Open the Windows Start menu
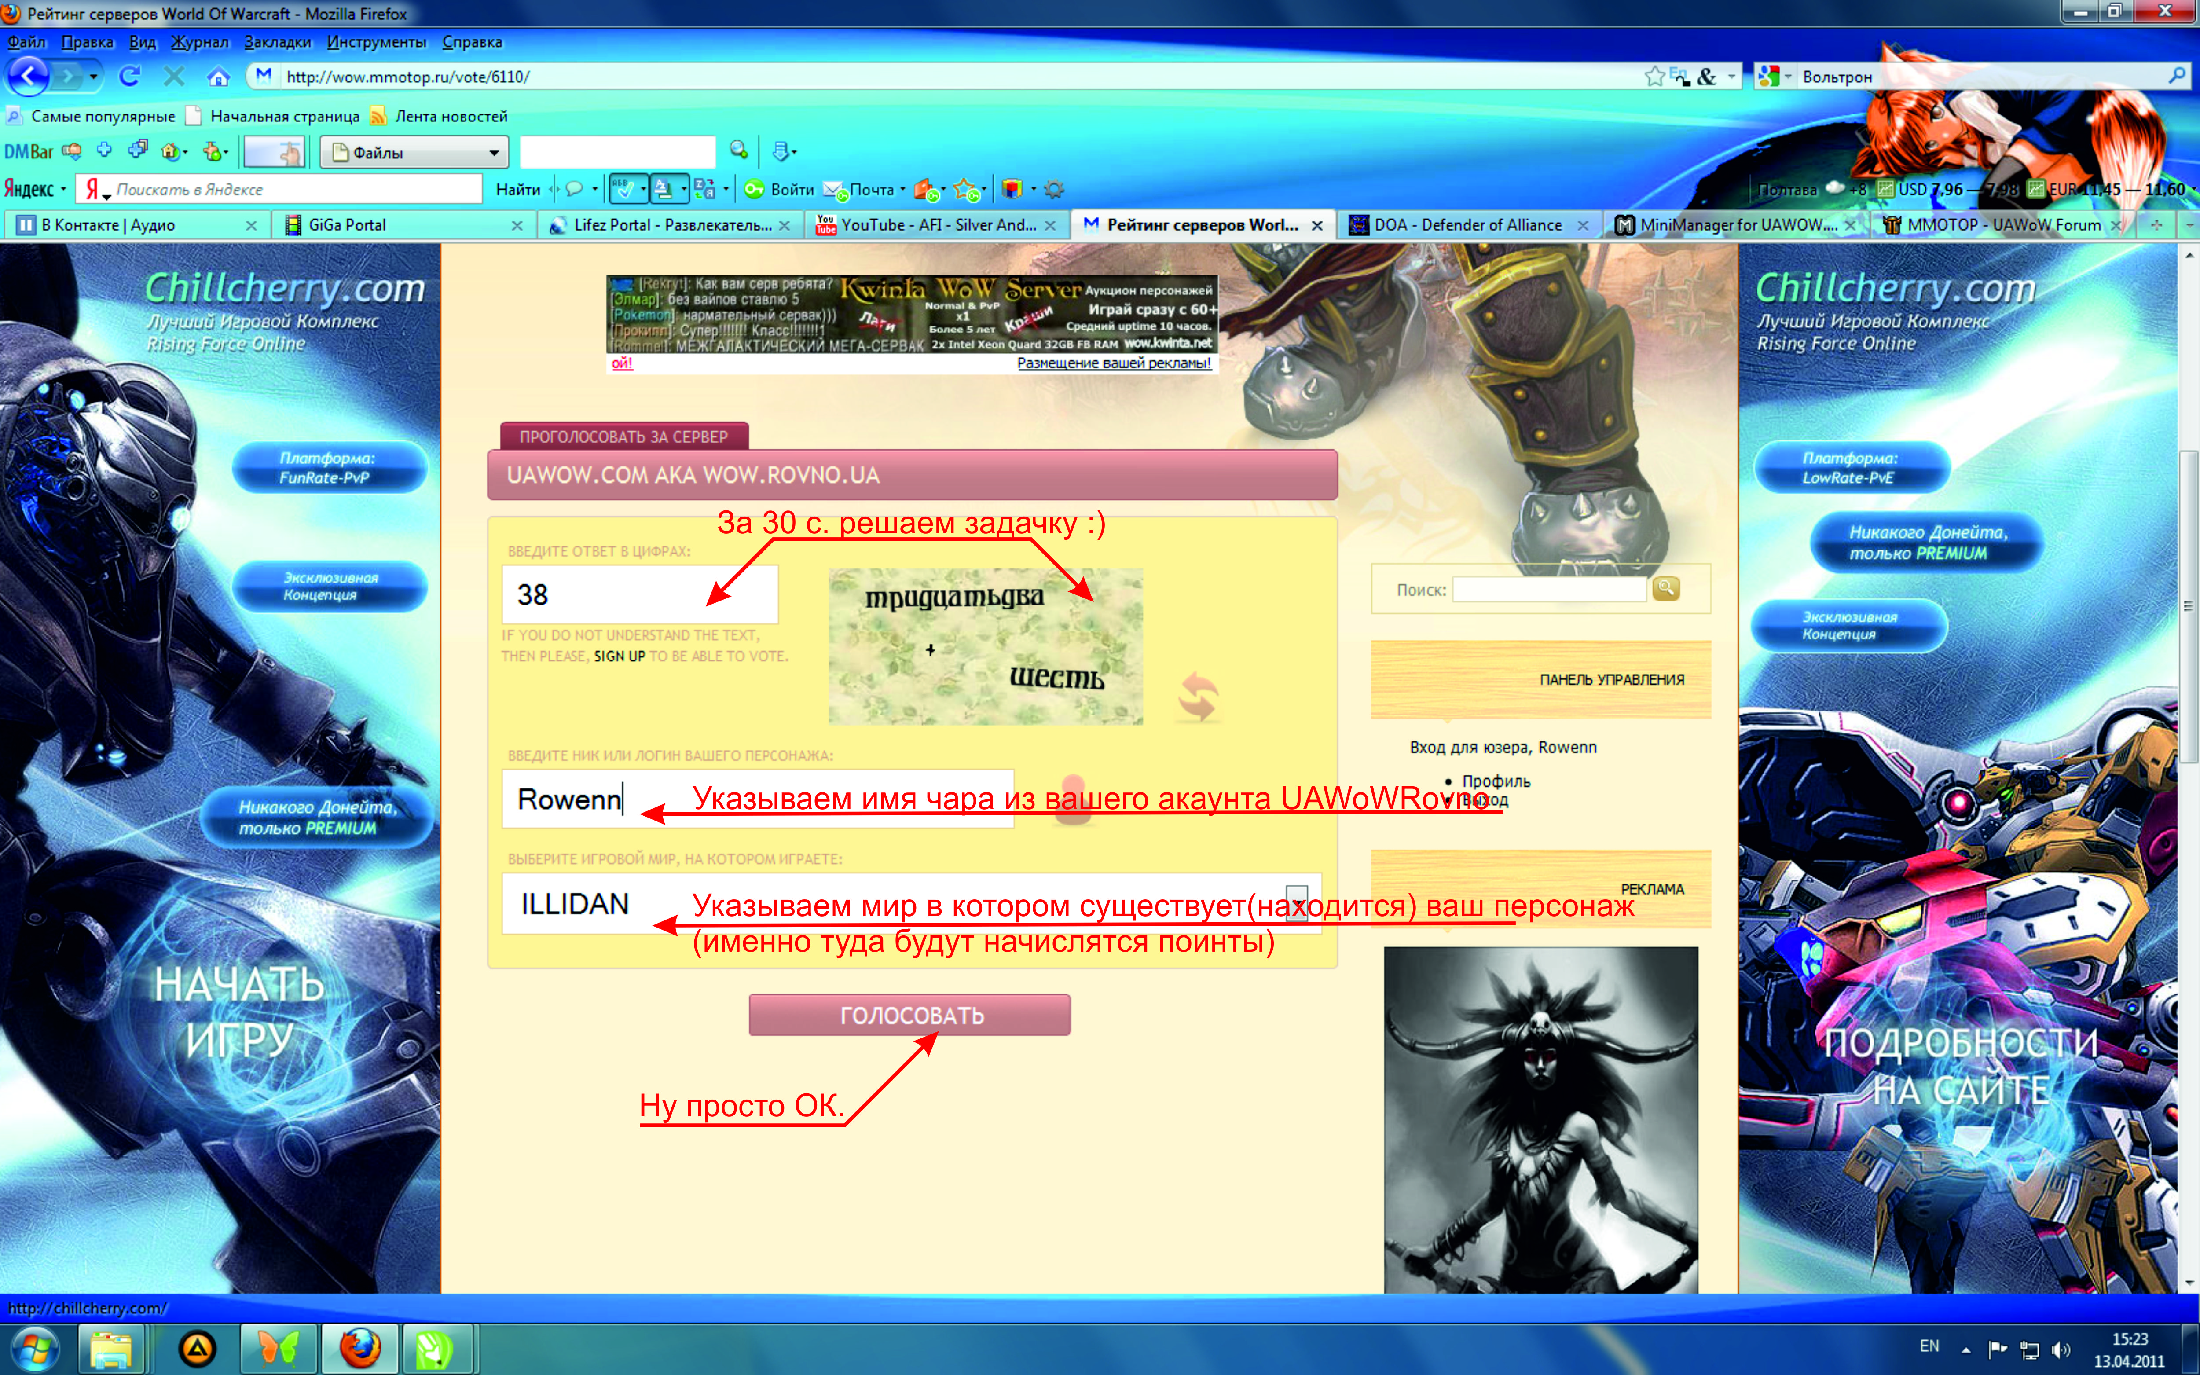Image resolution: width=2200 pixels, height=1375 pixels. click(x=35, y=1348)
